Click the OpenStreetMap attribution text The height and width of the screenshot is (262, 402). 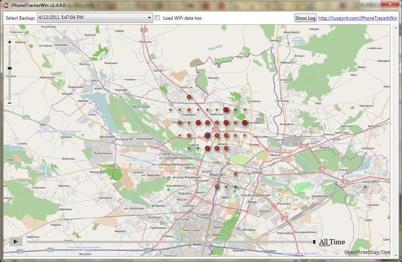click(x=367, y=252)
